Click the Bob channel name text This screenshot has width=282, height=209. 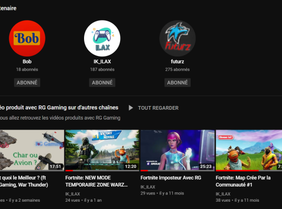pos(27,62)
